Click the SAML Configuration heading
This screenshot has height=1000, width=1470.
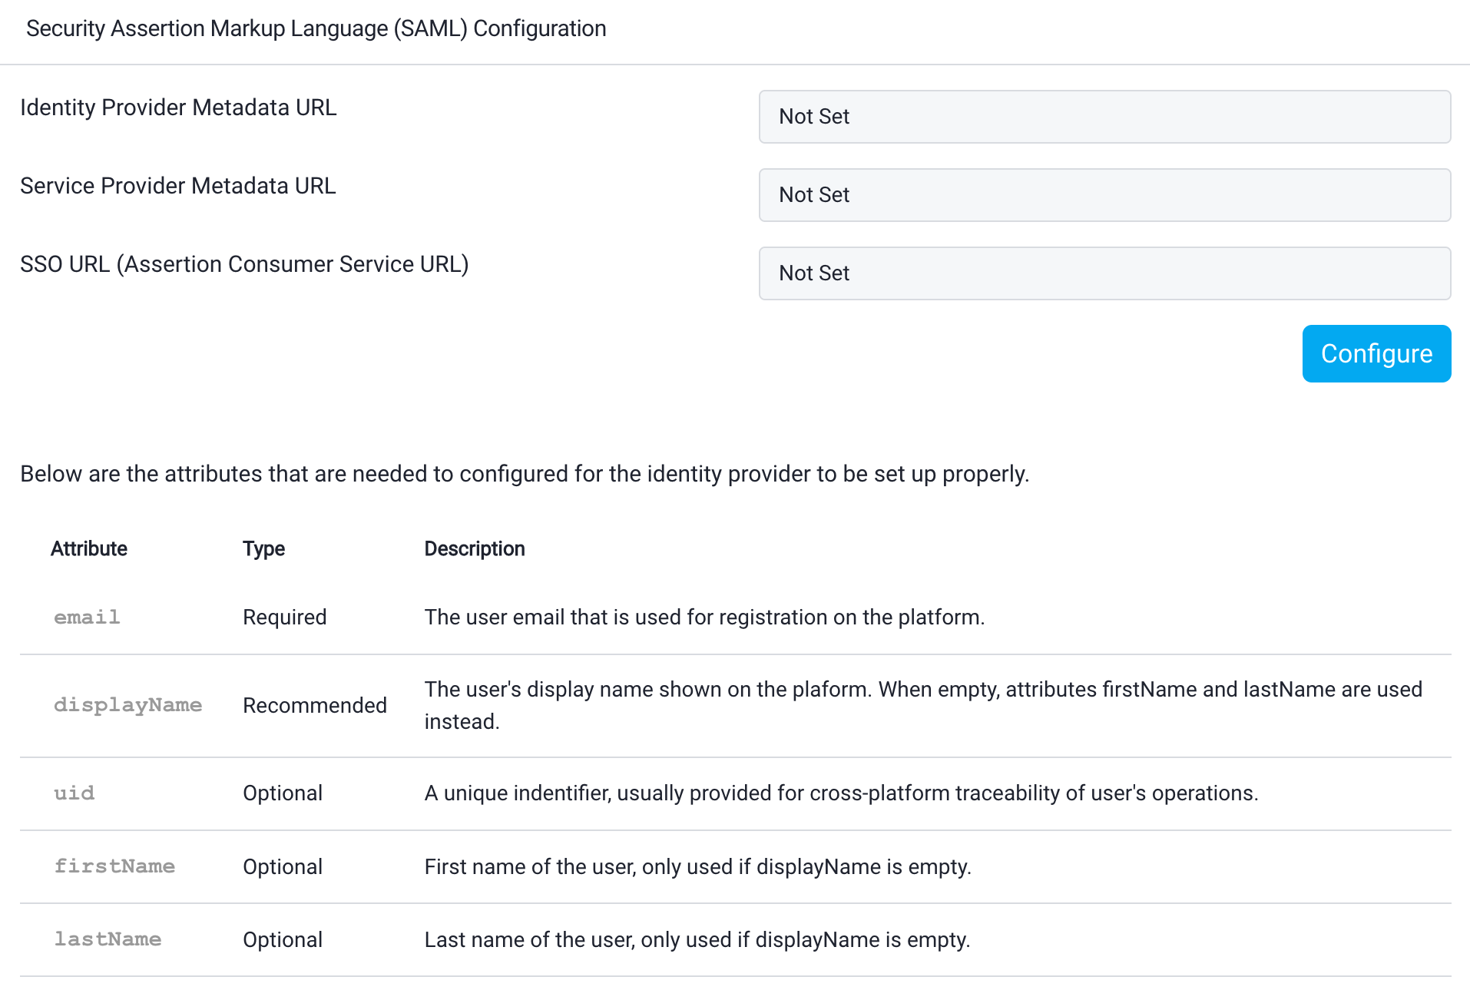(x=316, y=28)
